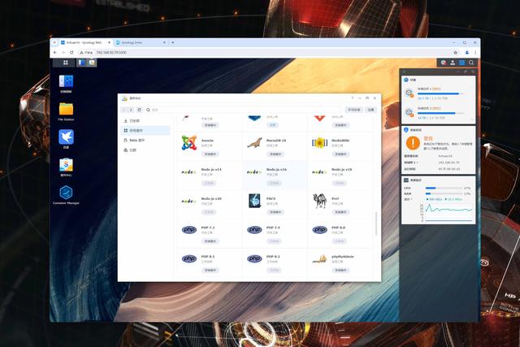This screenshot has width=520, height=347.
Task: Click Node.js v20 logo
Action: click(x=188, y=201)
